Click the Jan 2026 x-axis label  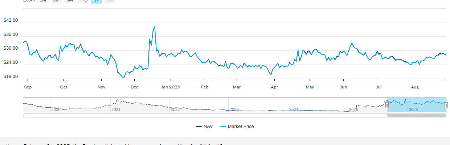point(171,87)
